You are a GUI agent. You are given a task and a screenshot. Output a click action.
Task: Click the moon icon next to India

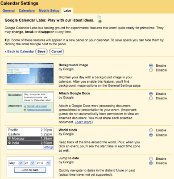point(10,143)
